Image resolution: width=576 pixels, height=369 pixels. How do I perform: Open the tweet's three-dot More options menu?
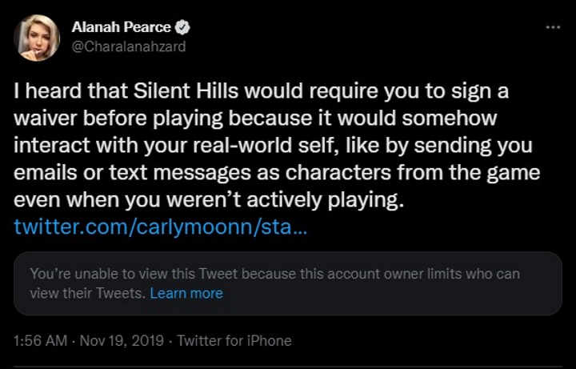552,26
